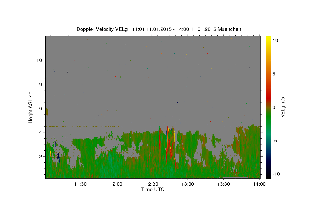Click the 'Doppler Velocity VELg' title text

pos(103,29)
